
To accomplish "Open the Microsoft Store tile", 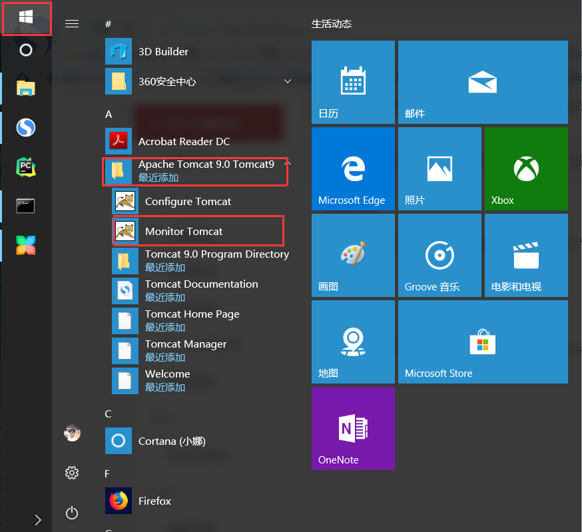I will coord(483,342).
